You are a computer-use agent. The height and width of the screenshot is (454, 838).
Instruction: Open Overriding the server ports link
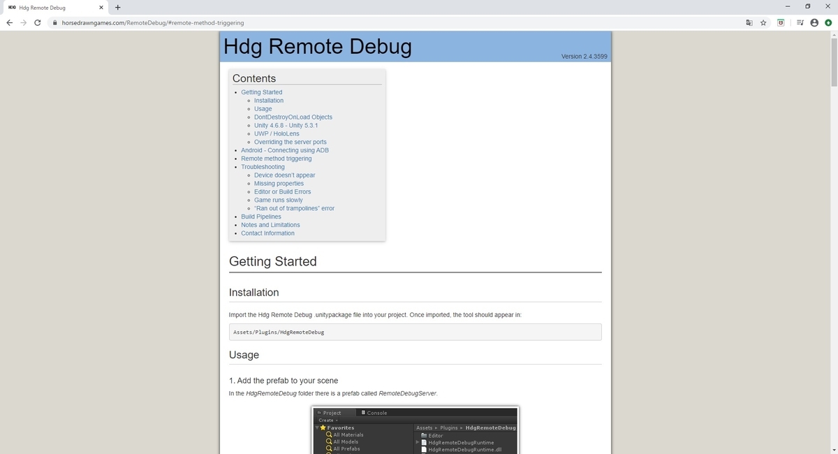tap(291, 142)
